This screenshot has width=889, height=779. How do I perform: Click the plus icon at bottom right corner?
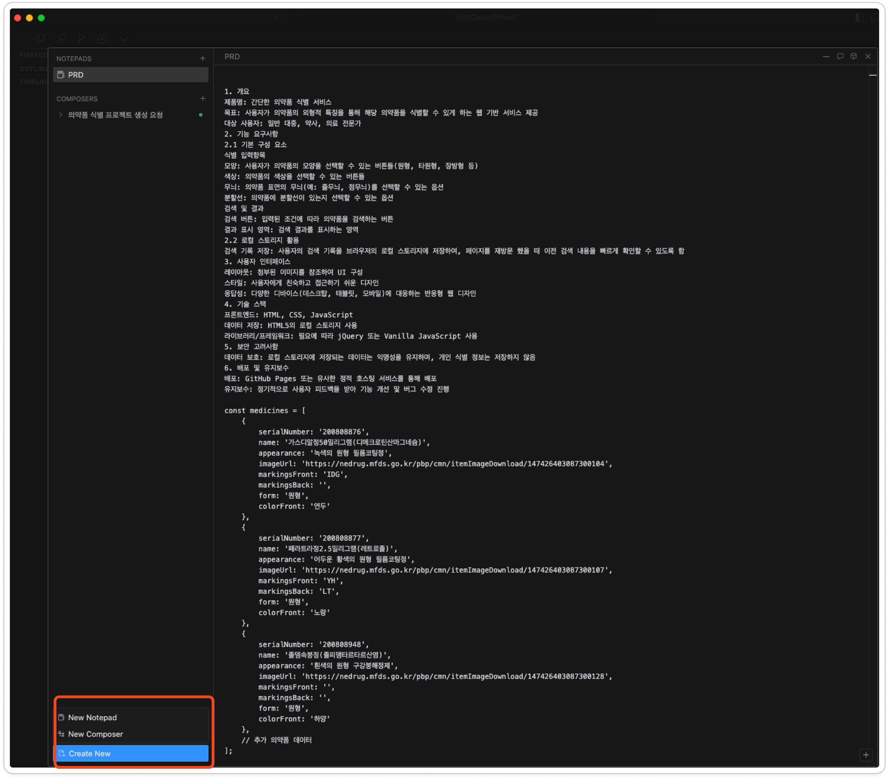[865, 755]
